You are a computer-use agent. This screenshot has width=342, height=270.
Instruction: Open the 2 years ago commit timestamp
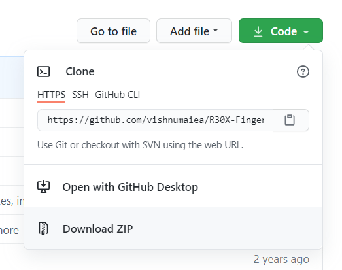point(281,260)
